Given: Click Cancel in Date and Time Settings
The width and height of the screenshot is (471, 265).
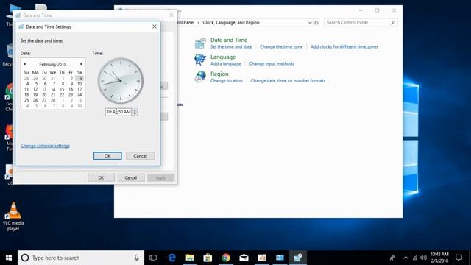Looking at the screenshot, I should coord(141,156).
